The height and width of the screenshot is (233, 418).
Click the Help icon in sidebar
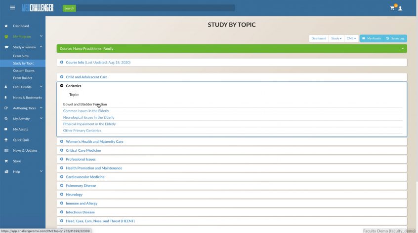tap(6, 171)
